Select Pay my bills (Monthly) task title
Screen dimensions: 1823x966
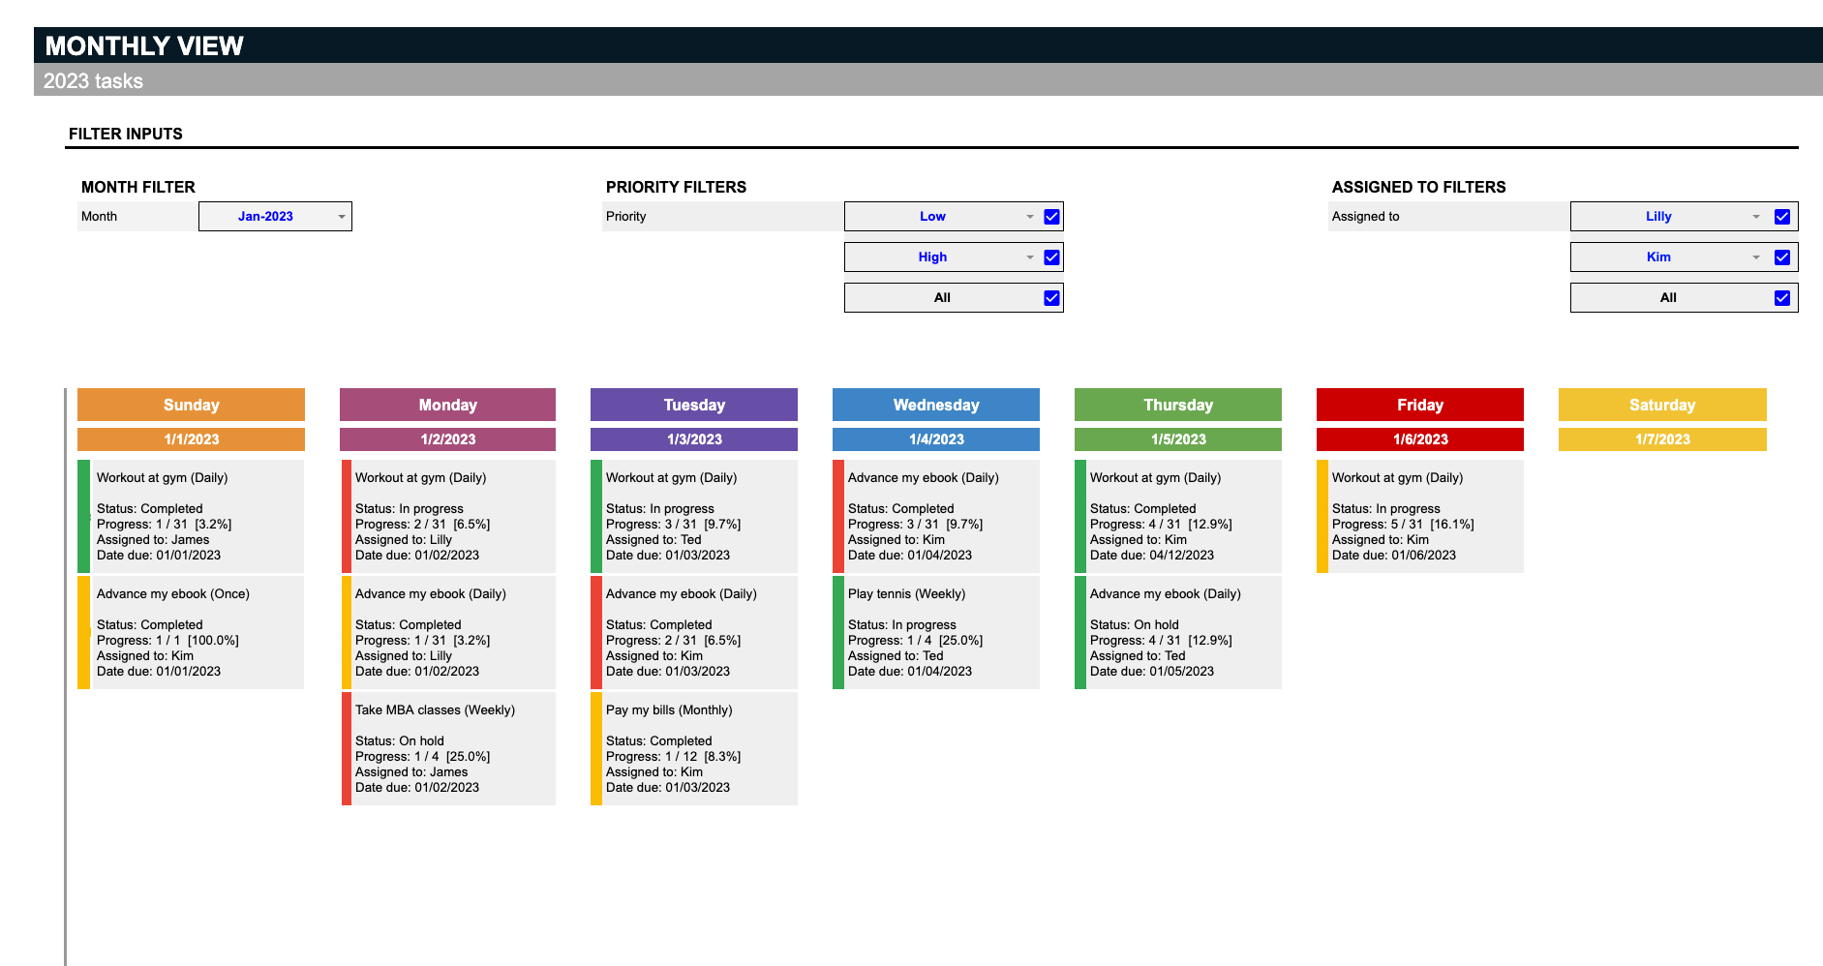669,709
